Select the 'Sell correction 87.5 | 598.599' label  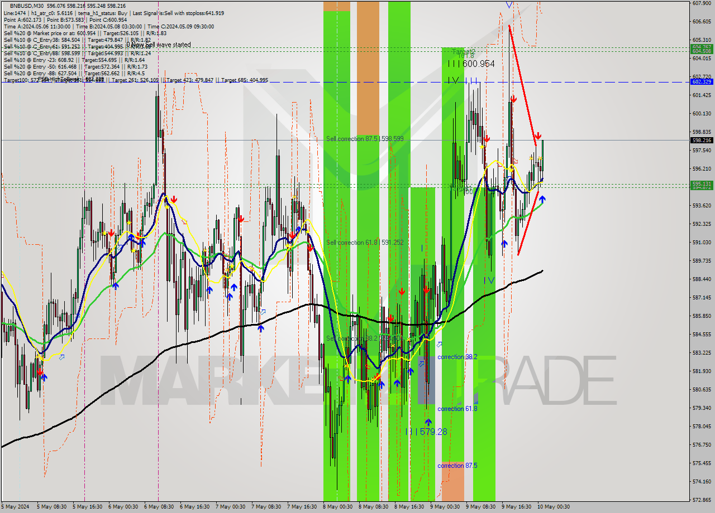pyautogui.click(x=365, y=138)
